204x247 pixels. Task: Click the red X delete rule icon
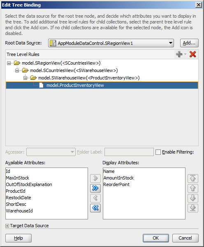coord(192,54)
